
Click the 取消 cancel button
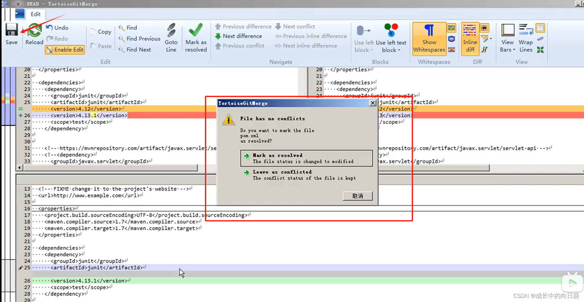358,196
